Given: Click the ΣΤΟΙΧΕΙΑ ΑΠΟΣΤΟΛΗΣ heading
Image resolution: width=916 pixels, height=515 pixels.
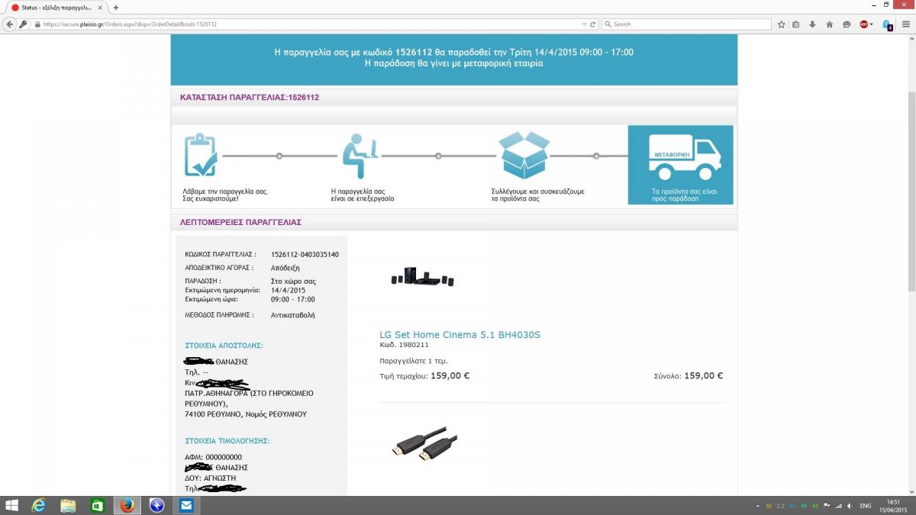Looking at the screenshot, I should tap(224, 346).
